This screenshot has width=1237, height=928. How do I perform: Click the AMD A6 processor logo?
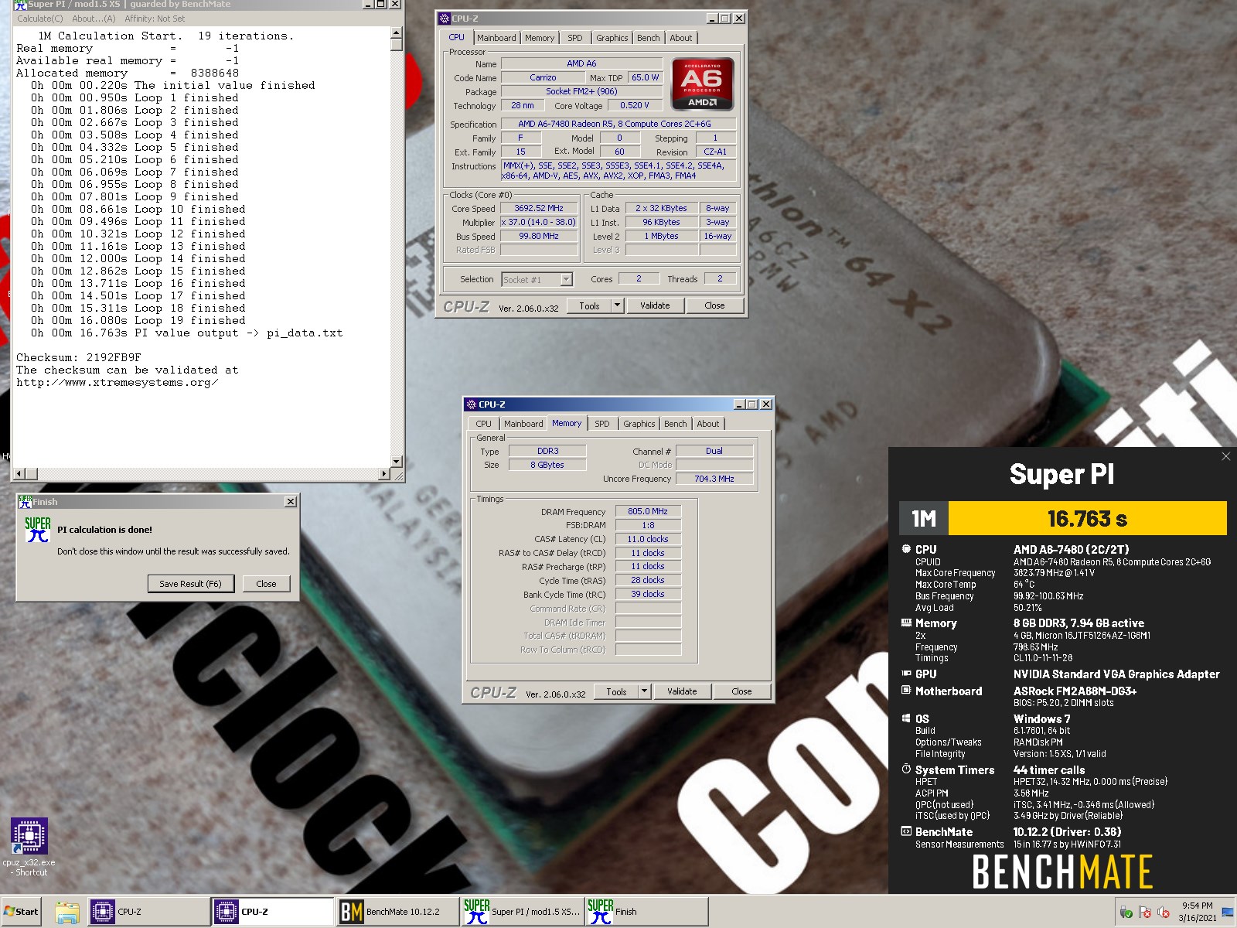click(x=702, y=84)
